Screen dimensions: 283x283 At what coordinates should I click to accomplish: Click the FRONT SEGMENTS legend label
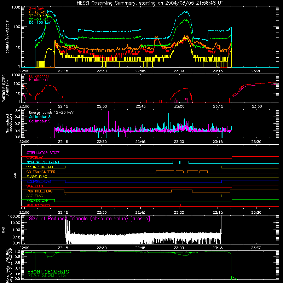(48, 272)
